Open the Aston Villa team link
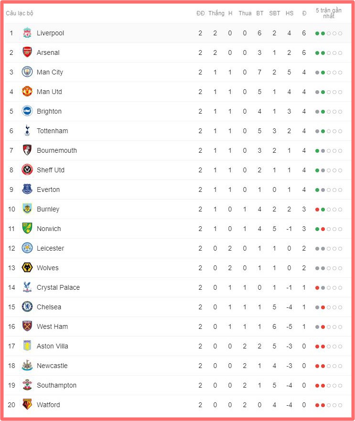 53,346
